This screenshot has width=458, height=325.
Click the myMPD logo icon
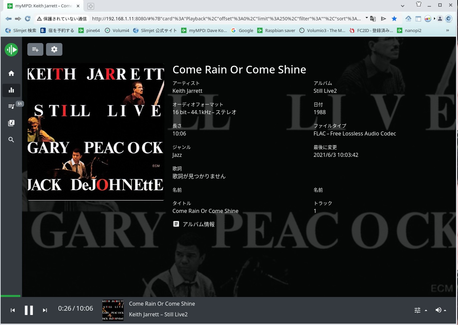11,50
